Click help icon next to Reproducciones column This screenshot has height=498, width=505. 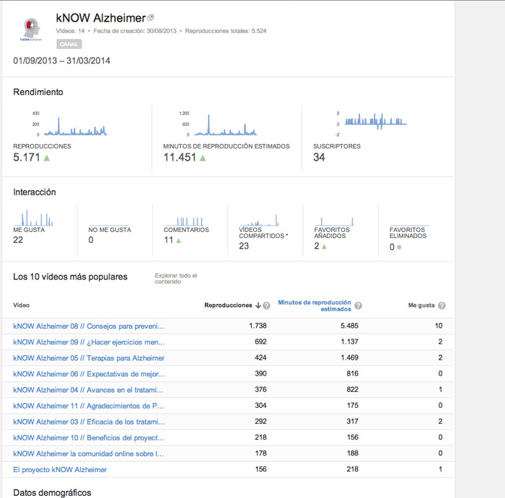pos(266,306)
